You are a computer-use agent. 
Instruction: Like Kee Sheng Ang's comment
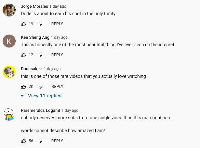pos(23,55)
